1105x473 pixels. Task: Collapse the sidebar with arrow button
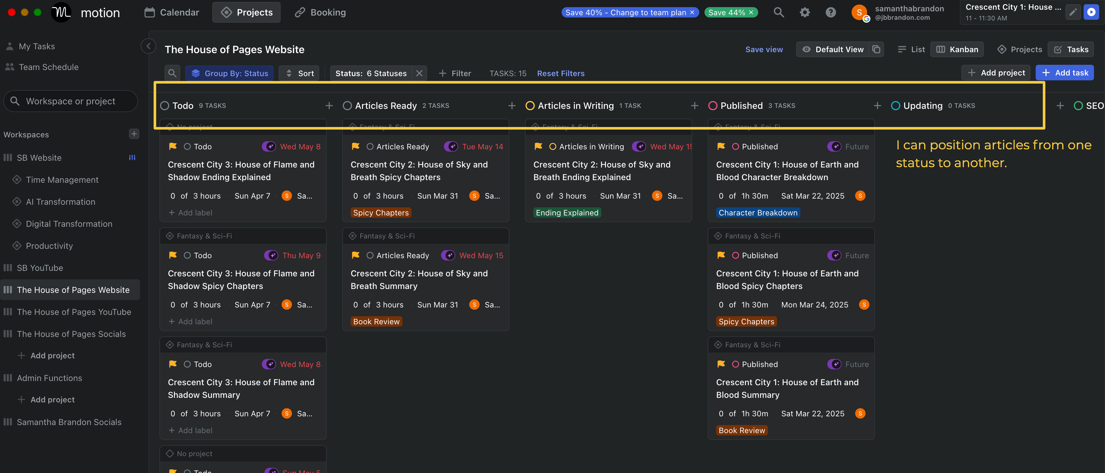148,46
